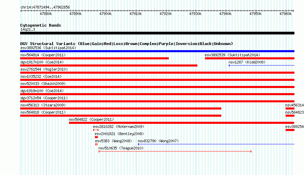Select the thin red nsv510635 variant line
Image resolution: width=304 pixels, height=175 pixels.
(175, 151)
